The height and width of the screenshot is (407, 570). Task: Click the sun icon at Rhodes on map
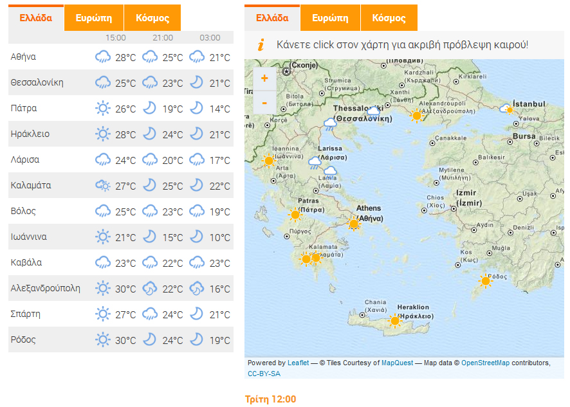pyautogui.click(x=485, y=281)
